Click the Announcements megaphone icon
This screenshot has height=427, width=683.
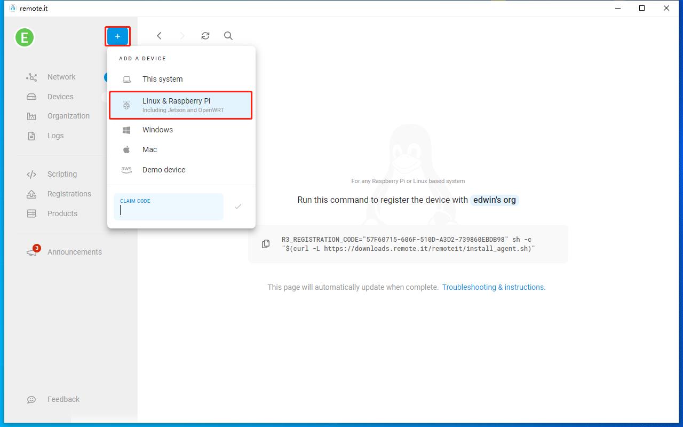pyautogui.click(x=33, y=252)
